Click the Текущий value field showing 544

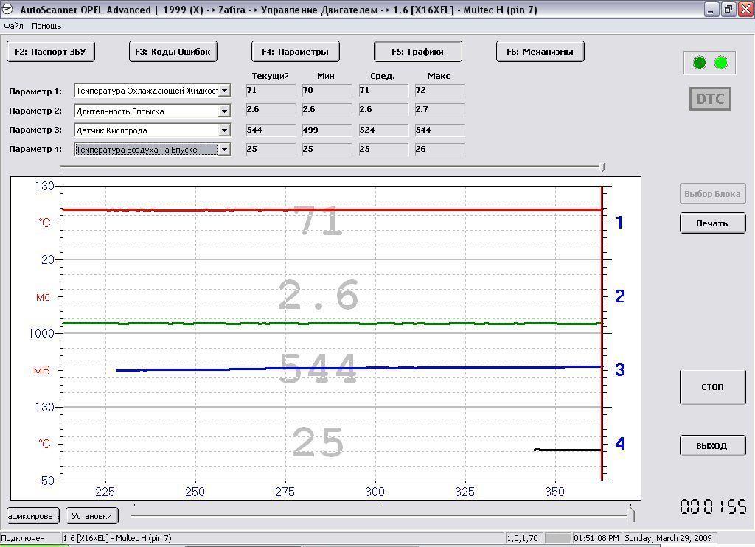[271, 130]
